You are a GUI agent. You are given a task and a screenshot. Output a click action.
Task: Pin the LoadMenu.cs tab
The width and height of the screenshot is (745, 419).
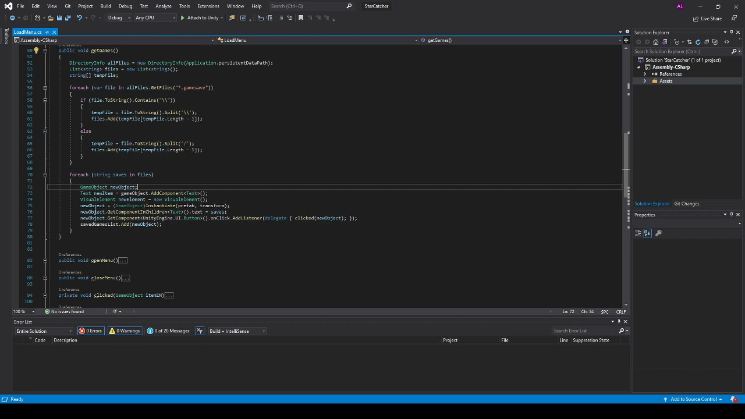(47, 33)
